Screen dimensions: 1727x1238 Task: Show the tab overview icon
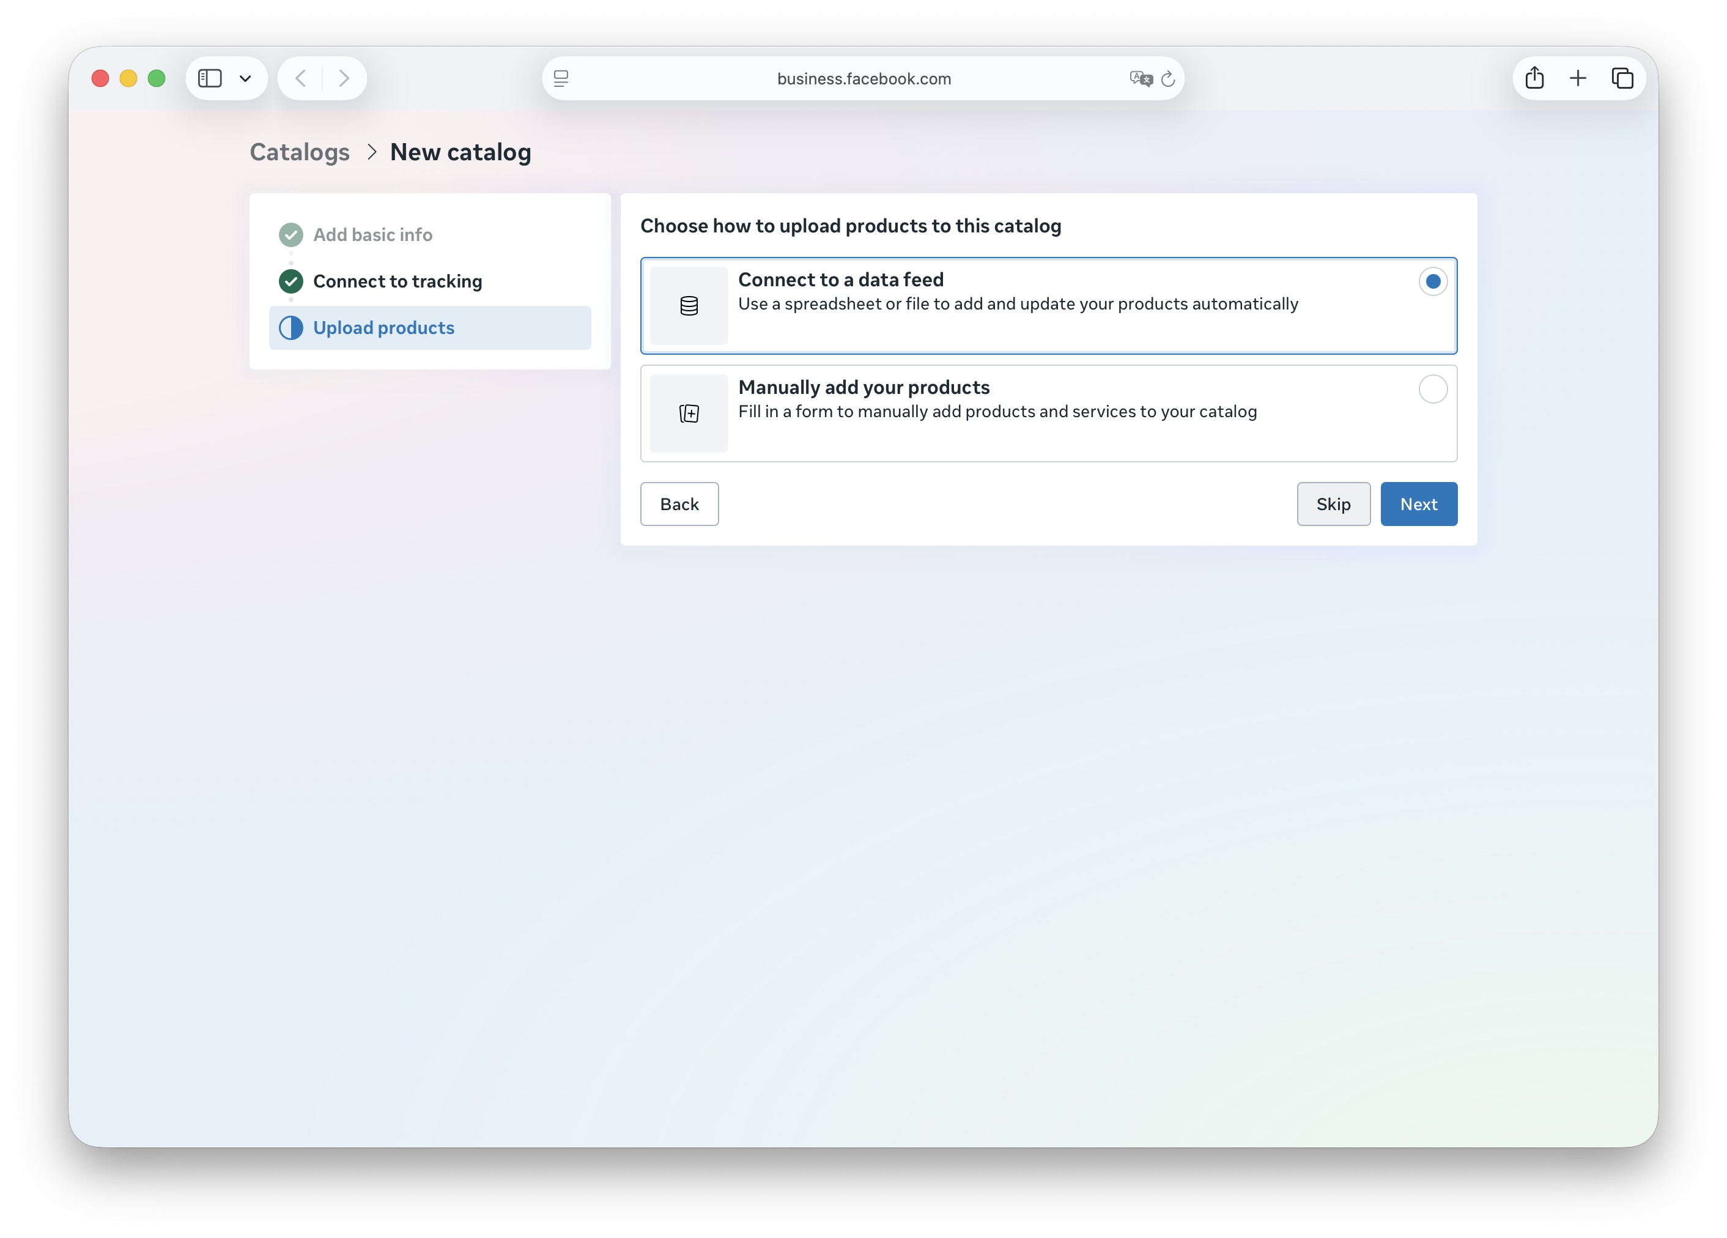1622,78
